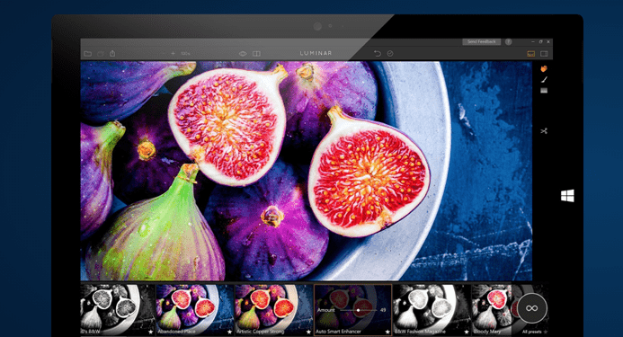This screenshot has width=623, height=337.
Task: Click the Windows logo button on the tablet
Action: click(x=567, y=196)
